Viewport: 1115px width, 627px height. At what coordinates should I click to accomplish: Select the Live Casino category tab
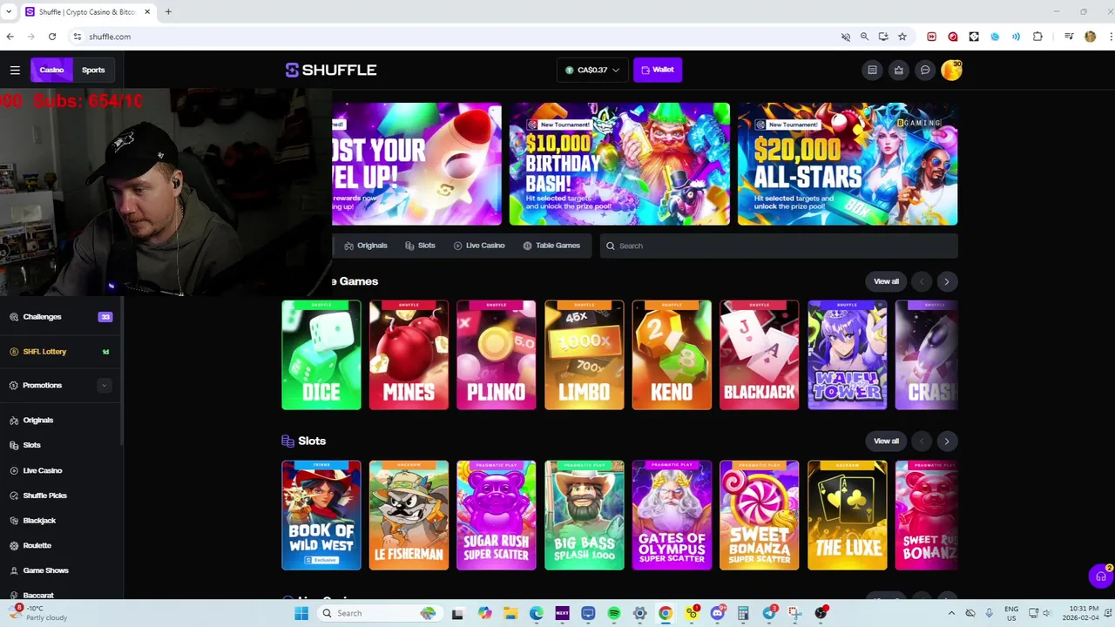pos(479,246)
